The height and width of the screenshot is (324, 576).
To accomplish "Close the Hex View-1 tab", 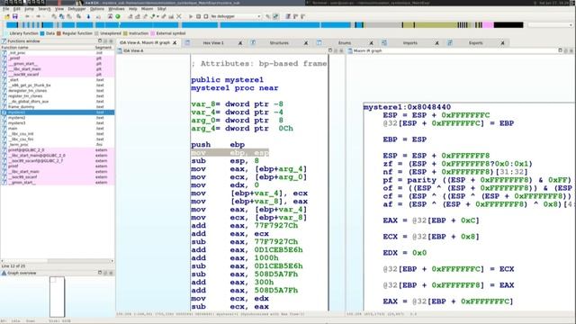I will 240,43.
